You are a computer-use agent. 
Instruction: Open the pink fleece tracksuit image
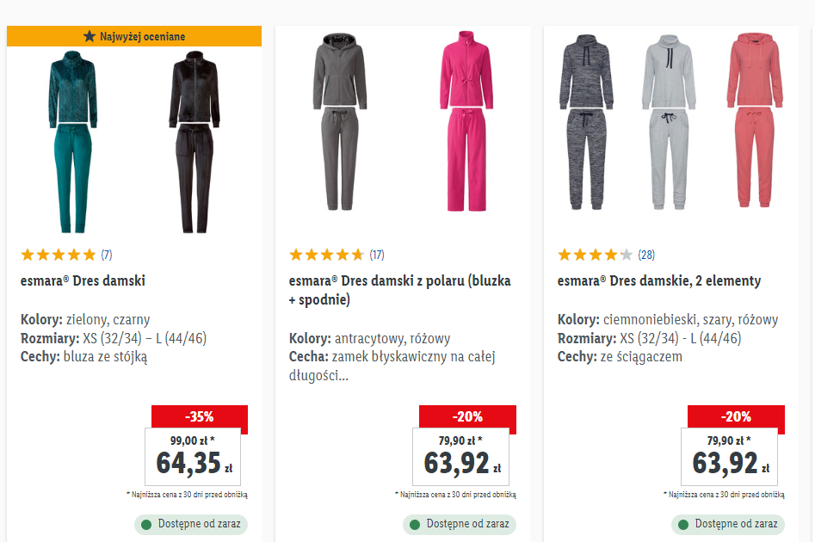(466, 121)
